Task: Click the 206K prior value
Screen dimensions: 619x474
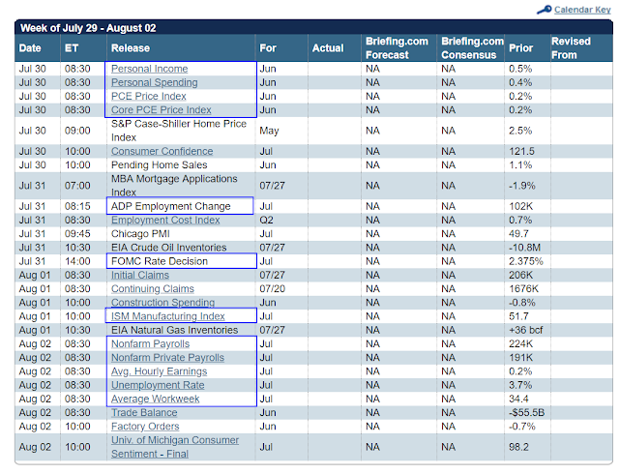Action: [x=520, y=275]
